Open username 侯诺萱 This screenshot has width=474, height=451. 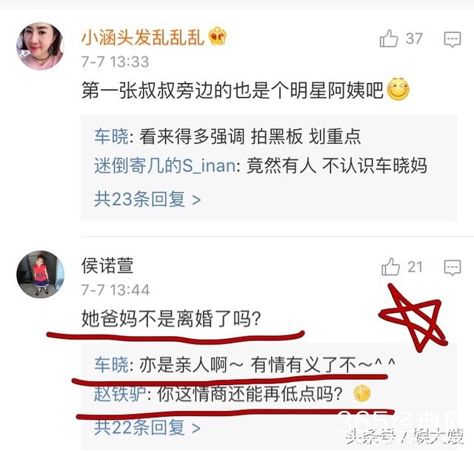click(x=107, y=266)
